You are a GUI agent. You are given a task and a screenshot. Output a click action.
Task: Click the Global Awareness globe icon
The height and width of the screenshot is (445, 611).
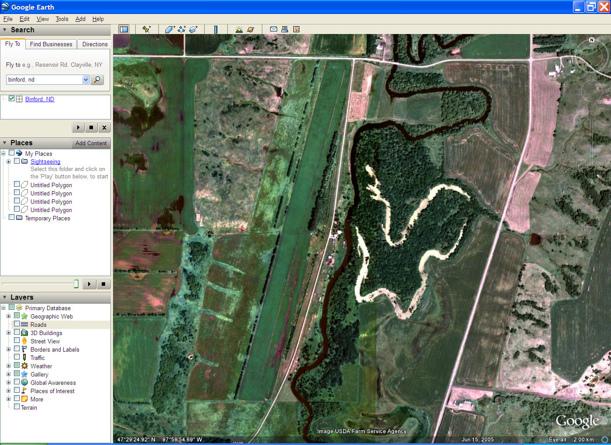(24, 383)
